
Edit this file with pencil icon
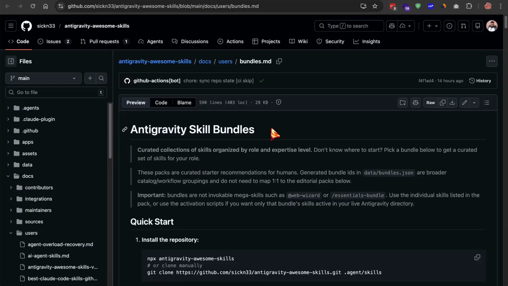pyautogui.click(x=465, y=102)
